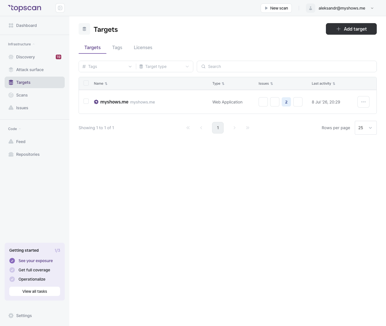
Task: Collapse the sidebar with the panel toggle icon
Action: pyautogui.click(x=60, y=8)
